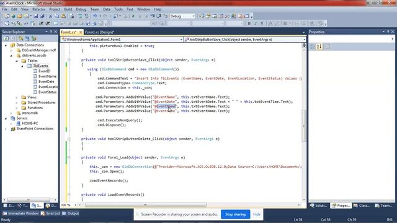397x223 pixels.
Task: Open the Debug menu
Action: [x=81, y=9]
